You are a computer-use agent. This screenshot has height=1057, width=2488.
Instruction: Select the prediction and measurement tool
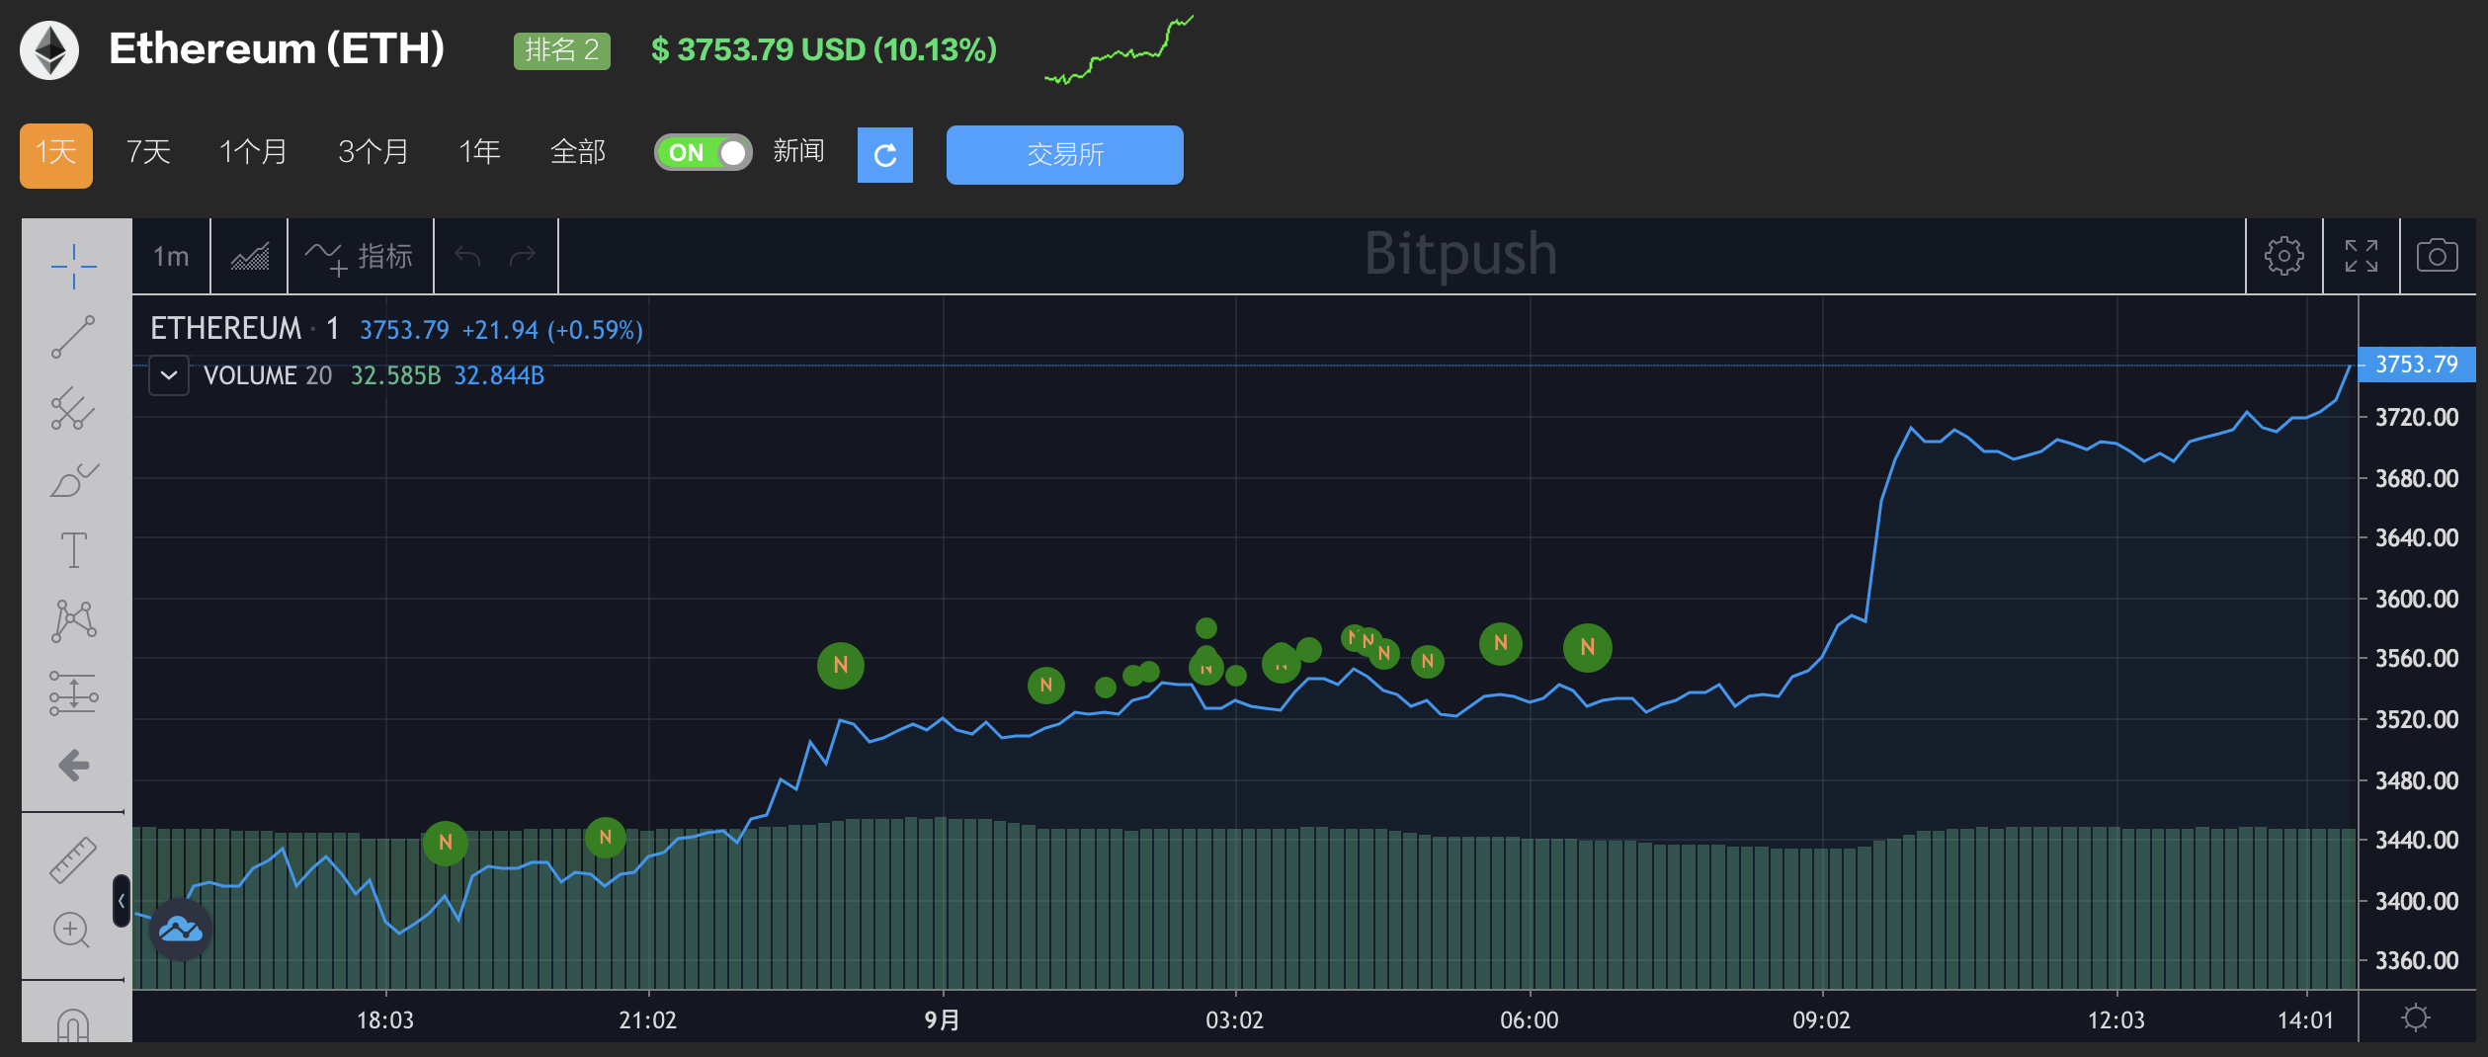74,692
